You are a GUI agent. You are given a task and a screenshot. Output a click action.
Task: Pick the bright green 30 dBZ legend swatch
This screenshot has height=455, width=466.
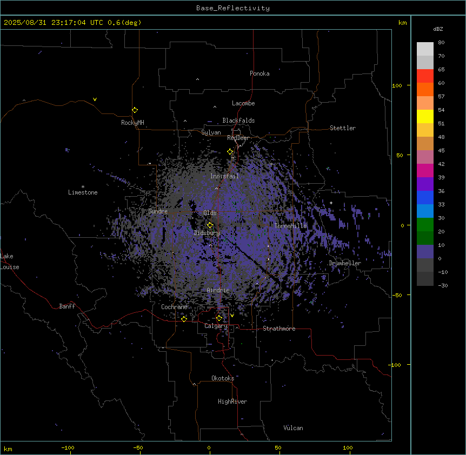(425, 225)
